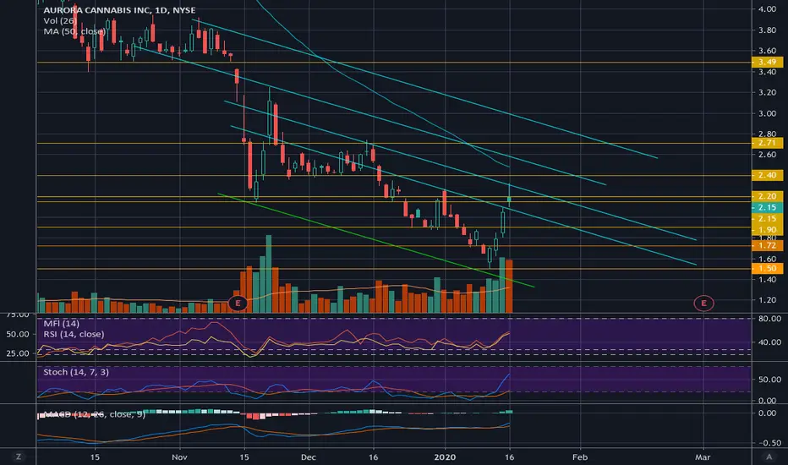Click the 3.00 tick on the price scale
Image resolution: width=788 pixels, height=465 pixels.
pyautogui.click(x=768, y=113)
